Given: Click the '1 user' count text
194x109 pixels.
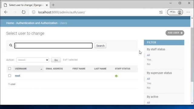Looking at the screenshot, I should [12, 84].
